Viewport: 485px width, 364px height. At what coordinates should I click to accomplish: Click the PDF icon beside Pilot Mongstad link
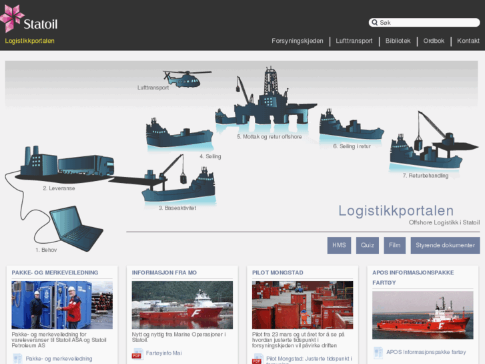point(258,359)
